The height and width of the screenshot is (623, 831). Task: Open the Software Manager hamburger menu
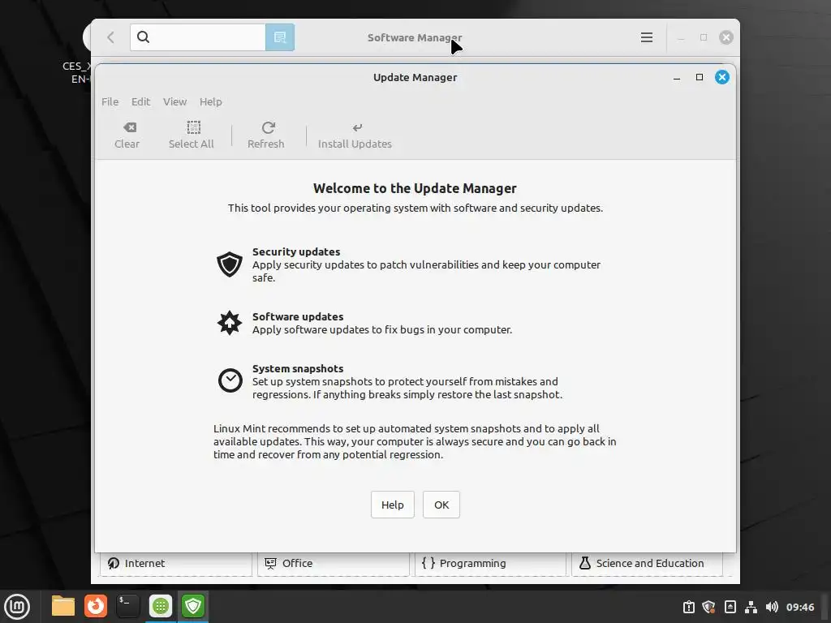647,37
